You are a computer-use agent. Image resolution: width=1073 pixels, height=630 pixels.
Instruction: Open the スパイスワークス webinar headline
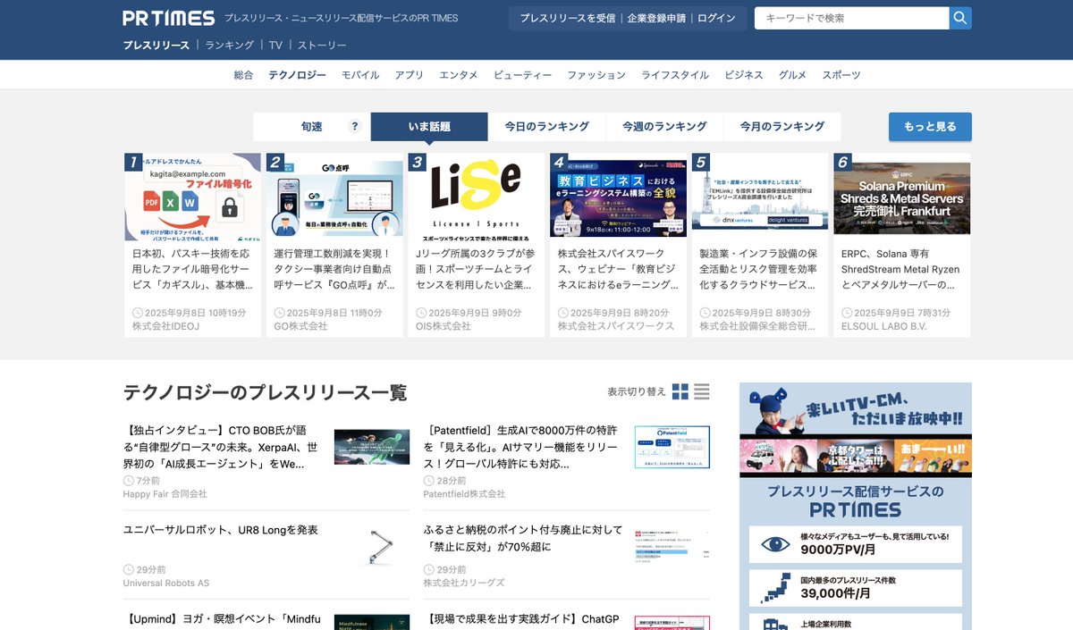tap(618, 270)
